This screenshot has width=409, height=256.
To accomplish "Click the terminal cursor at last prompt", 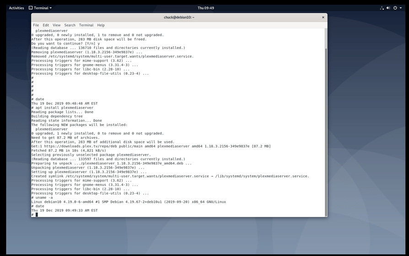I will click(37, 214).
